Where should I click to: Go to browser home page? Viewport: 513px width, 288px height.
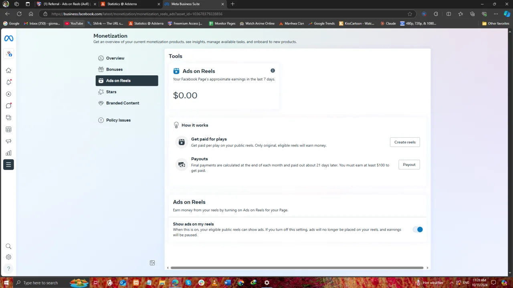[x=31, y=14]
